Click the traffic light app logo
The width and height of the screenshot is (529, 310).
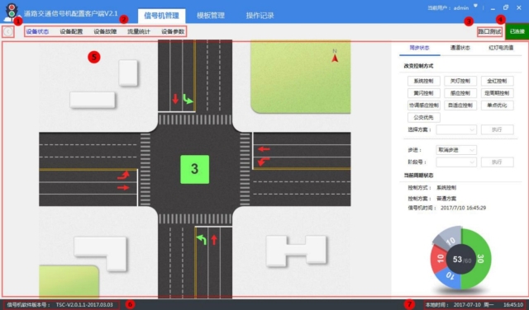coord(12,12)
